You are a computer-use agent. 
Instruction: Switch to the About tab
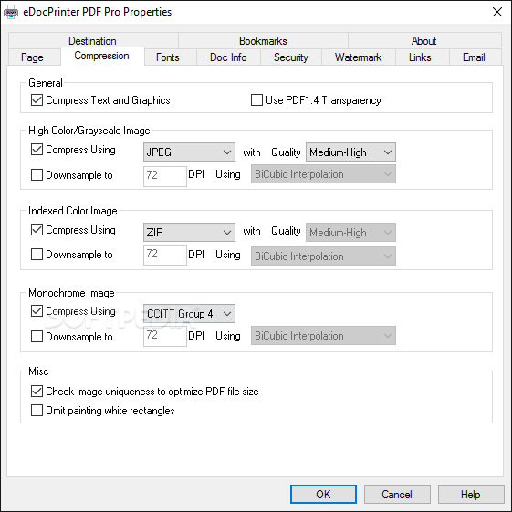point(424,41)
